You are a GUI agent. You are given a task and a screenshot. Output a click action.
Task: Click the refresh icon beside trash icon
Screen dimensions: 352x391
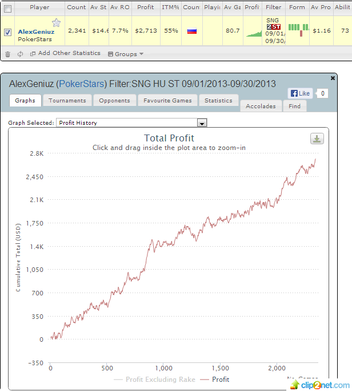[x=20, y=54]
